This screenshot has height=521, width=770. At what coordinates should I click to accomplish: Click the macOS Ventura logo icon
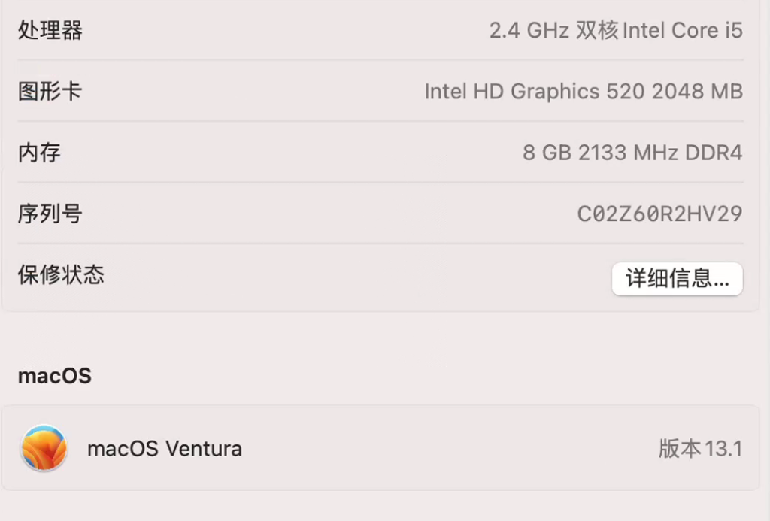coord(44,449)
